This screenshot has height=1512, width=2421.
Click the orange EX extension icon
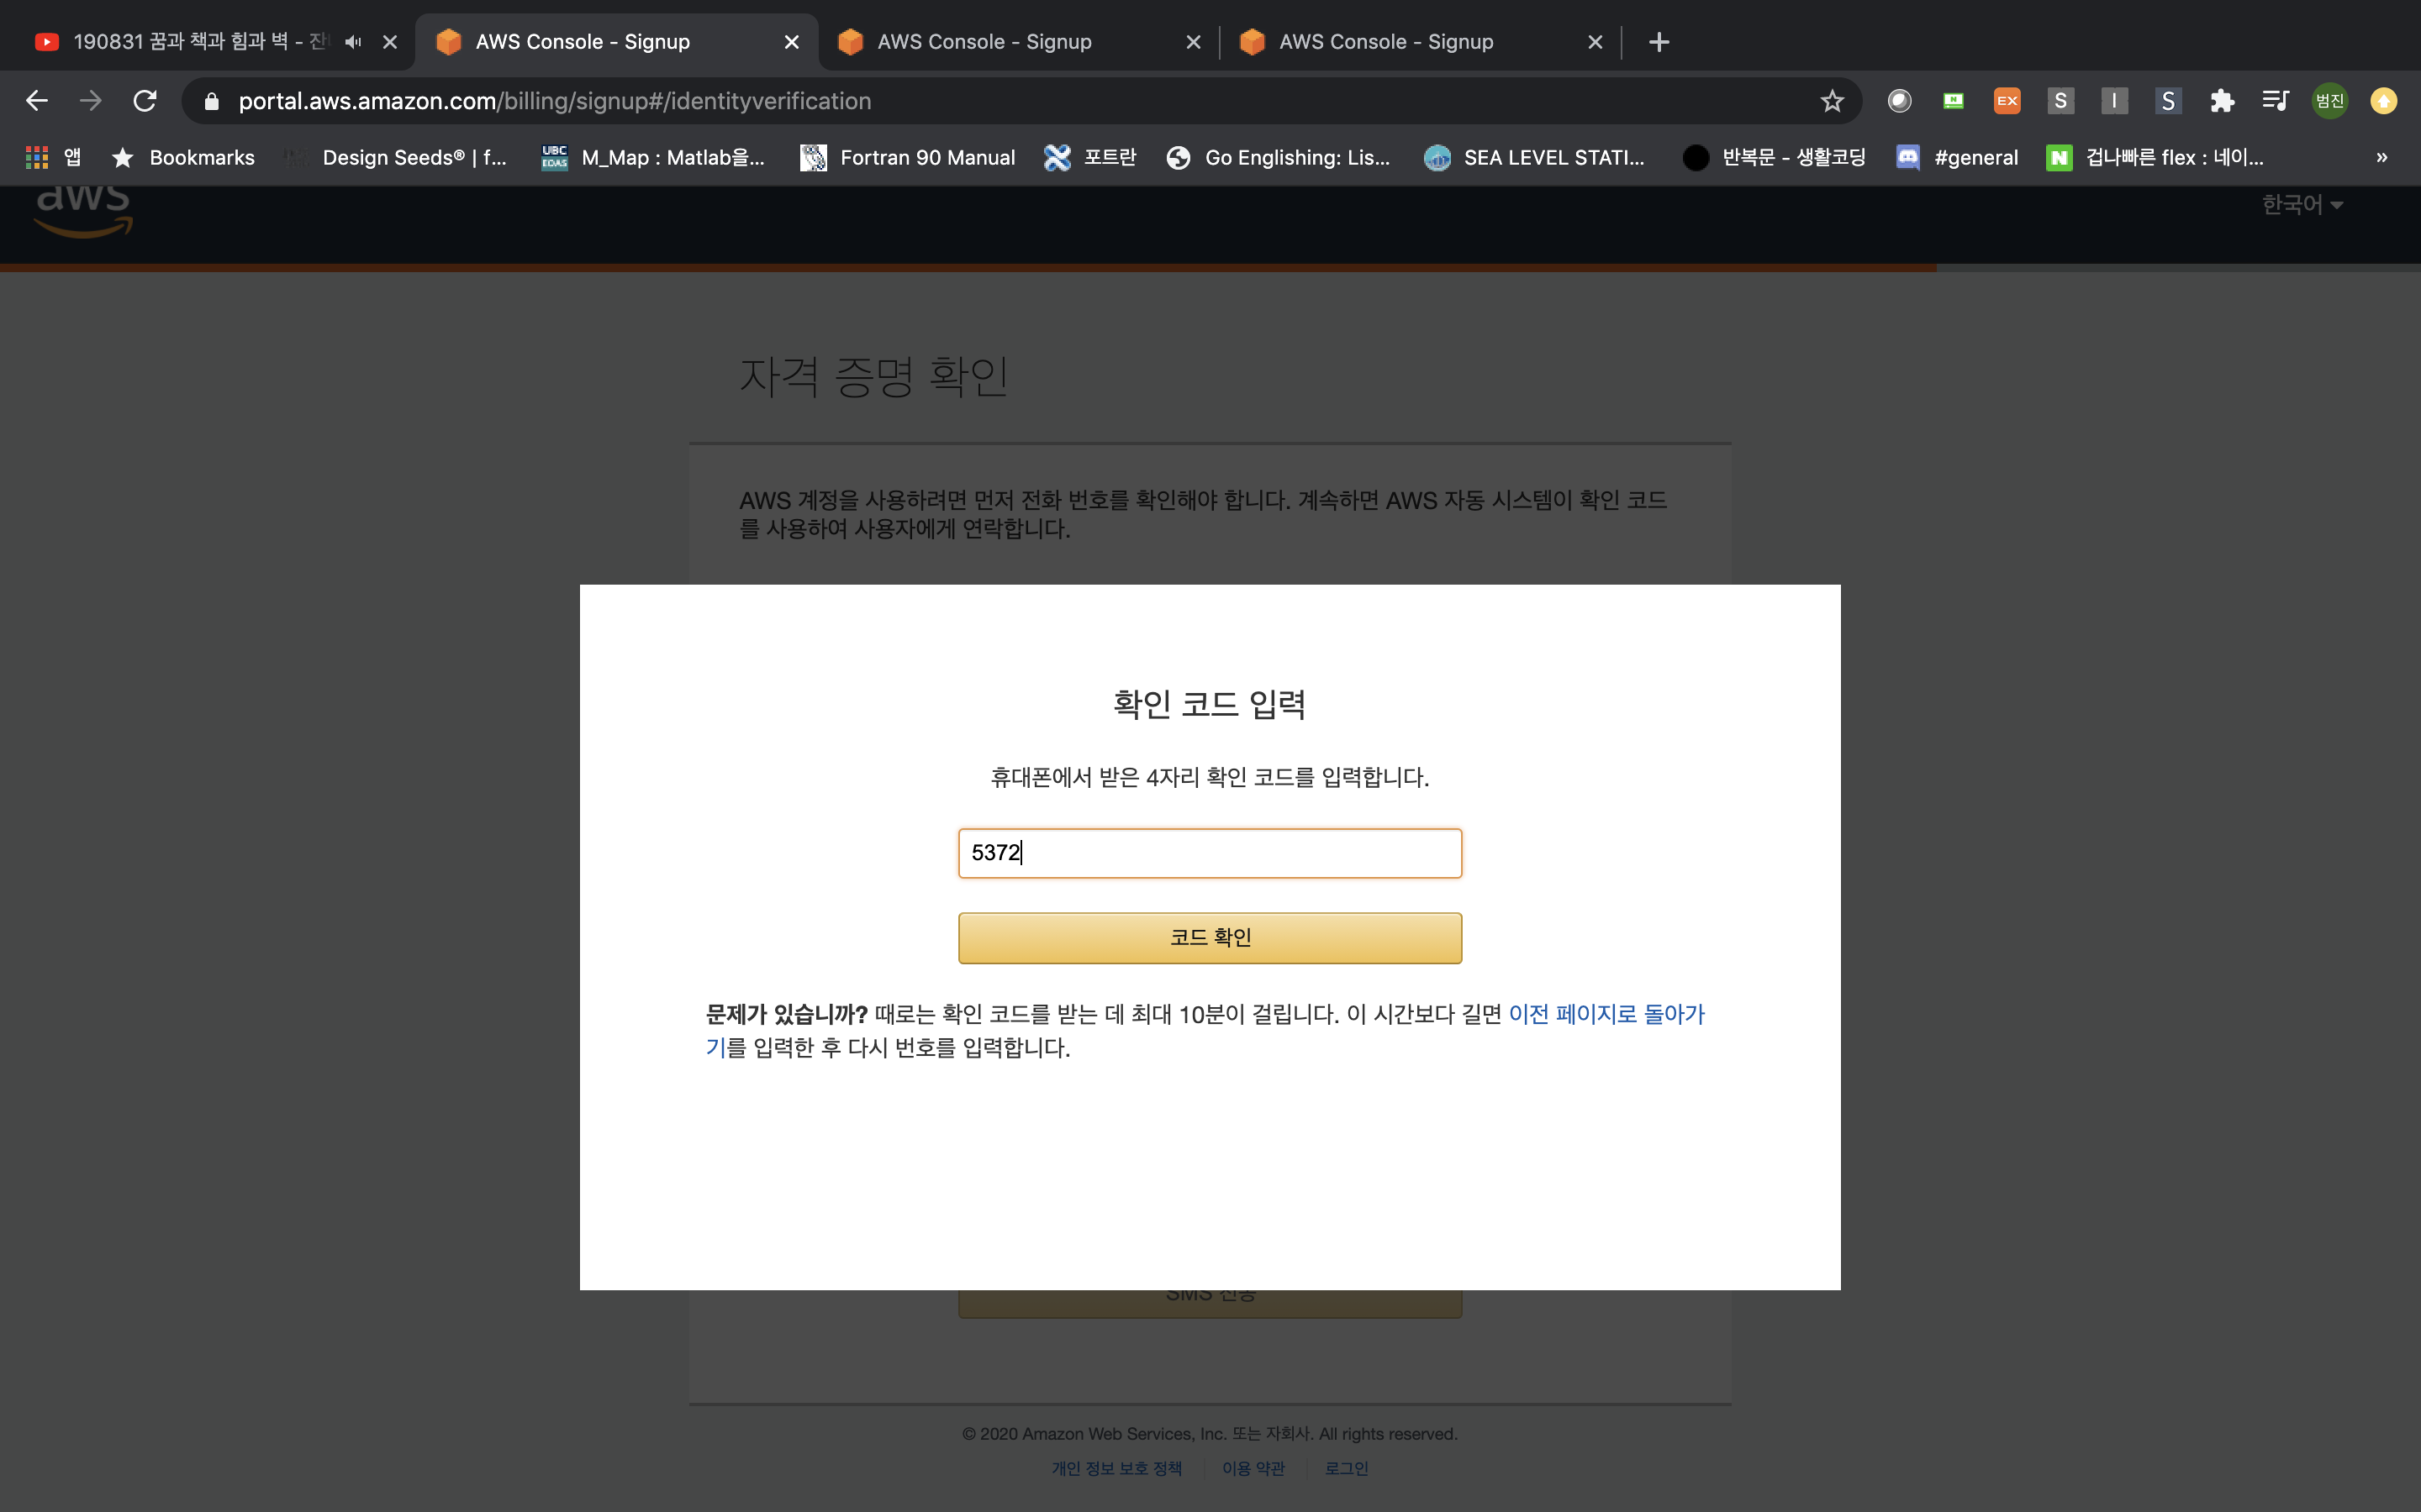click(2007, 101)
